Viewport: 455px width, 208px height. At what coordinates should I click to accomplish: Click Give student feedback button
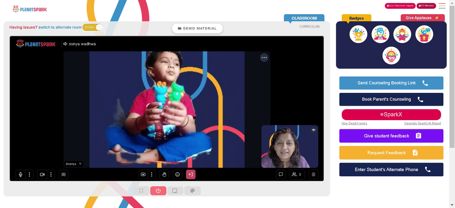click(x=391, y=136)
